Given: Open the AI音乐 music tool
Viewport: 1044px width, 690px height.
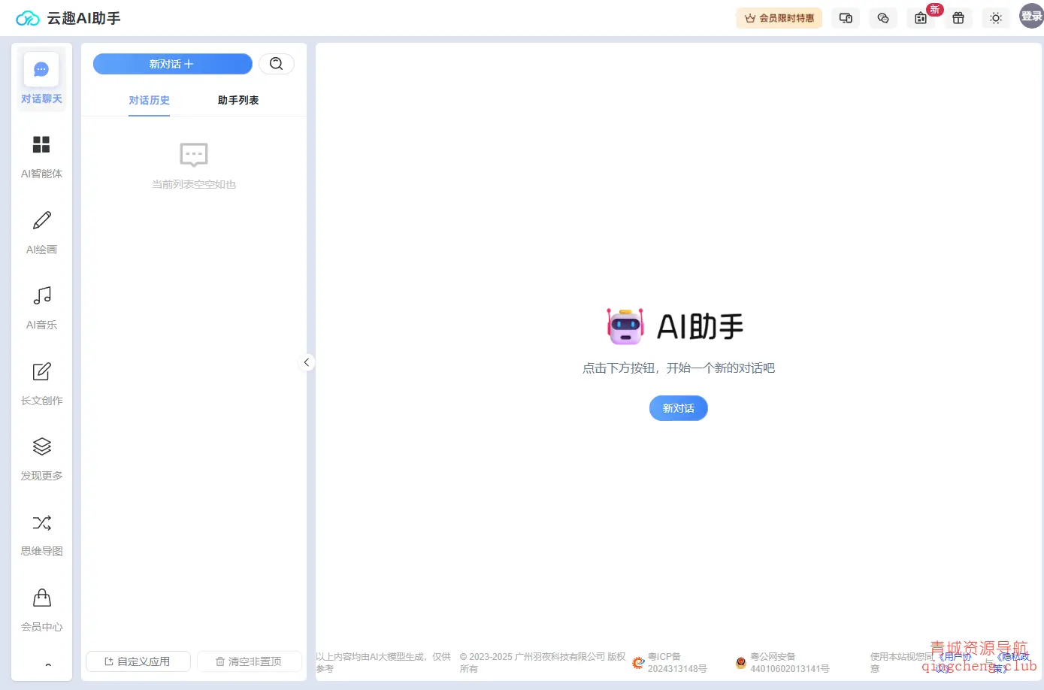Looking at the screenshot, I should [41, 305].
